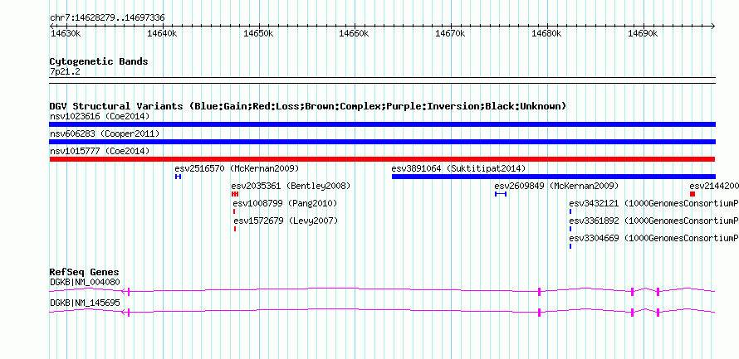Click the 14650k ruler tick label
The width and height of the screenshot is (739, 359).
point(257,34)
